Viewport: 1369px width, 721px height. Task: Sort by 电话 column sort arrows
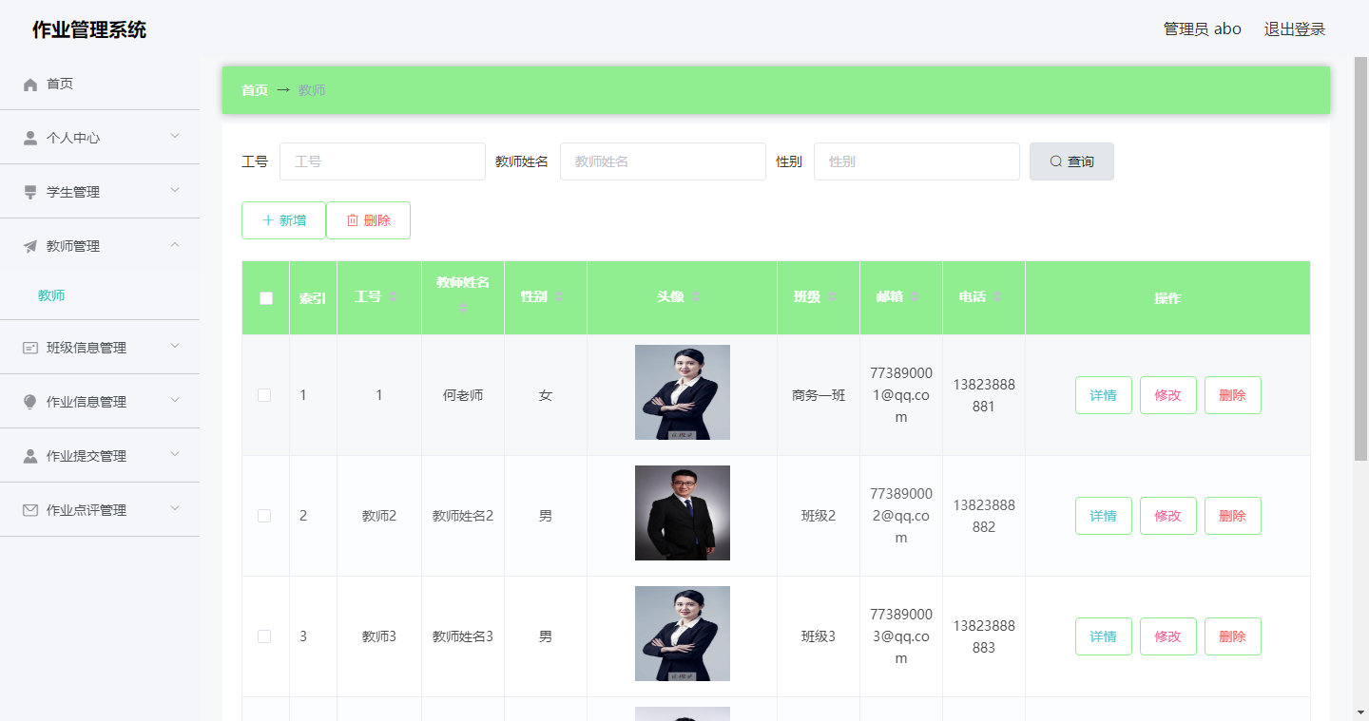tap(997, 297)
